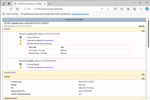
Task: Click the GPO Name column header
Action: 32,47
